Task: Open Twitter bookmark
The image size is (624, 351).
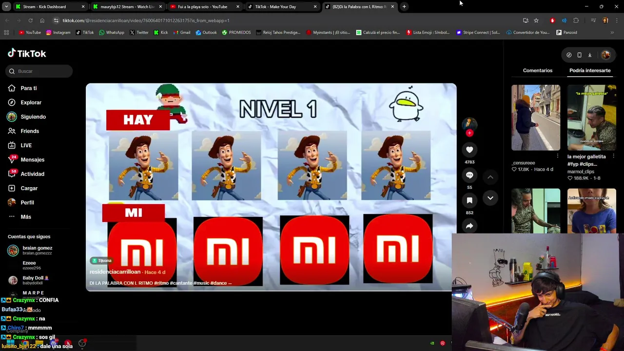Action: pyautogui.click(x=139, y=33)
